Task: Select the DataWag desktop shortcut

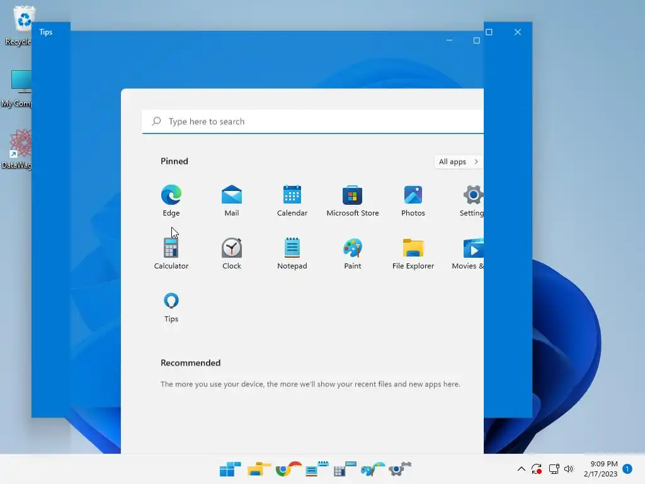Action: coord(16,149)
